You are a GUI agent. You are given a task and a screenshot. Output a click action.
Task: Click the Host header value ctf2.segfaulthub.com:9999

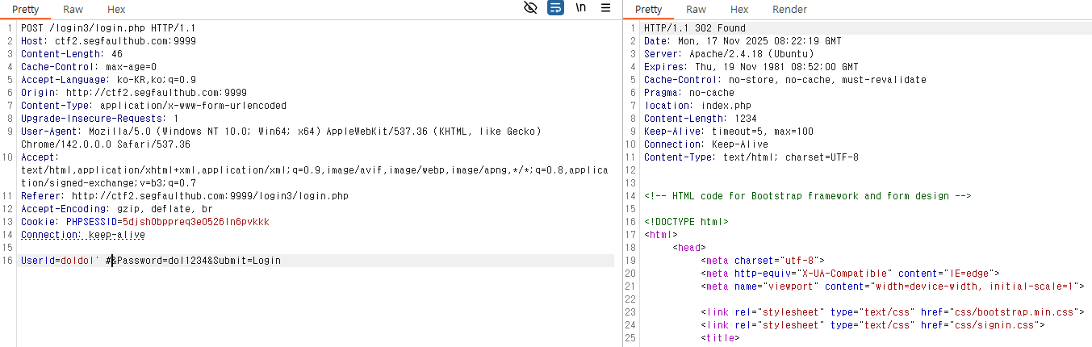coord(125,41)
